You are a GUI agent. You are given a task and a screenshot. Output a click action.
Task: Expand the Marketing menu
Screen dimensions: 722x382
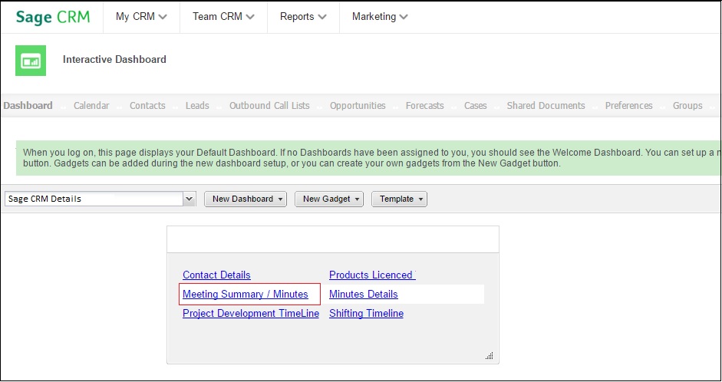tap(380, 17)
